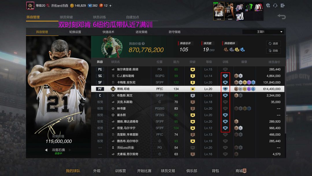Open the 王朝1 lineup dropdown
Screen dimensions: 312x176
pos(263,32)
